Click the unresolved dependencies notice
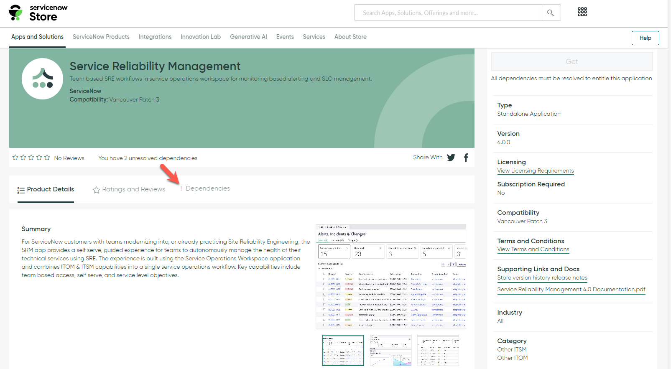 click(148, 158)
